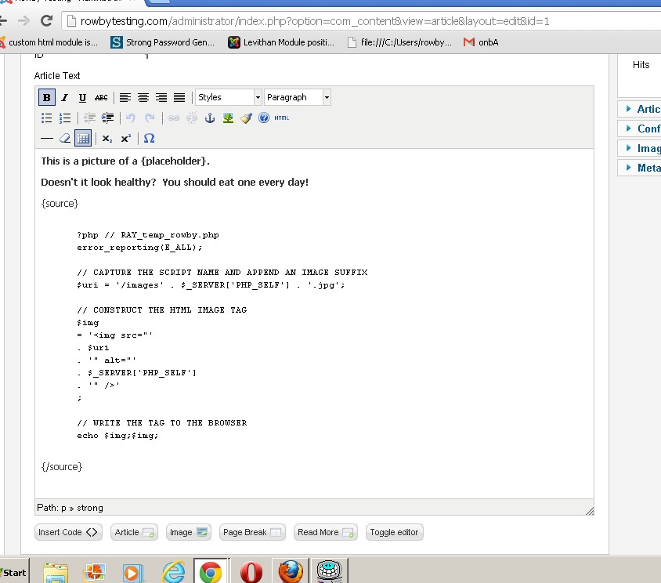Click the Insert Code button
Image resolution: width=661 pixels, height=583 pixels.
(68, 532)
